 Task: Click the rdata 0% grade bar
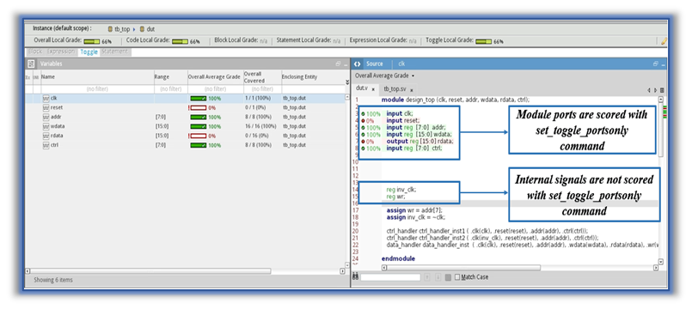pos(199,136)
